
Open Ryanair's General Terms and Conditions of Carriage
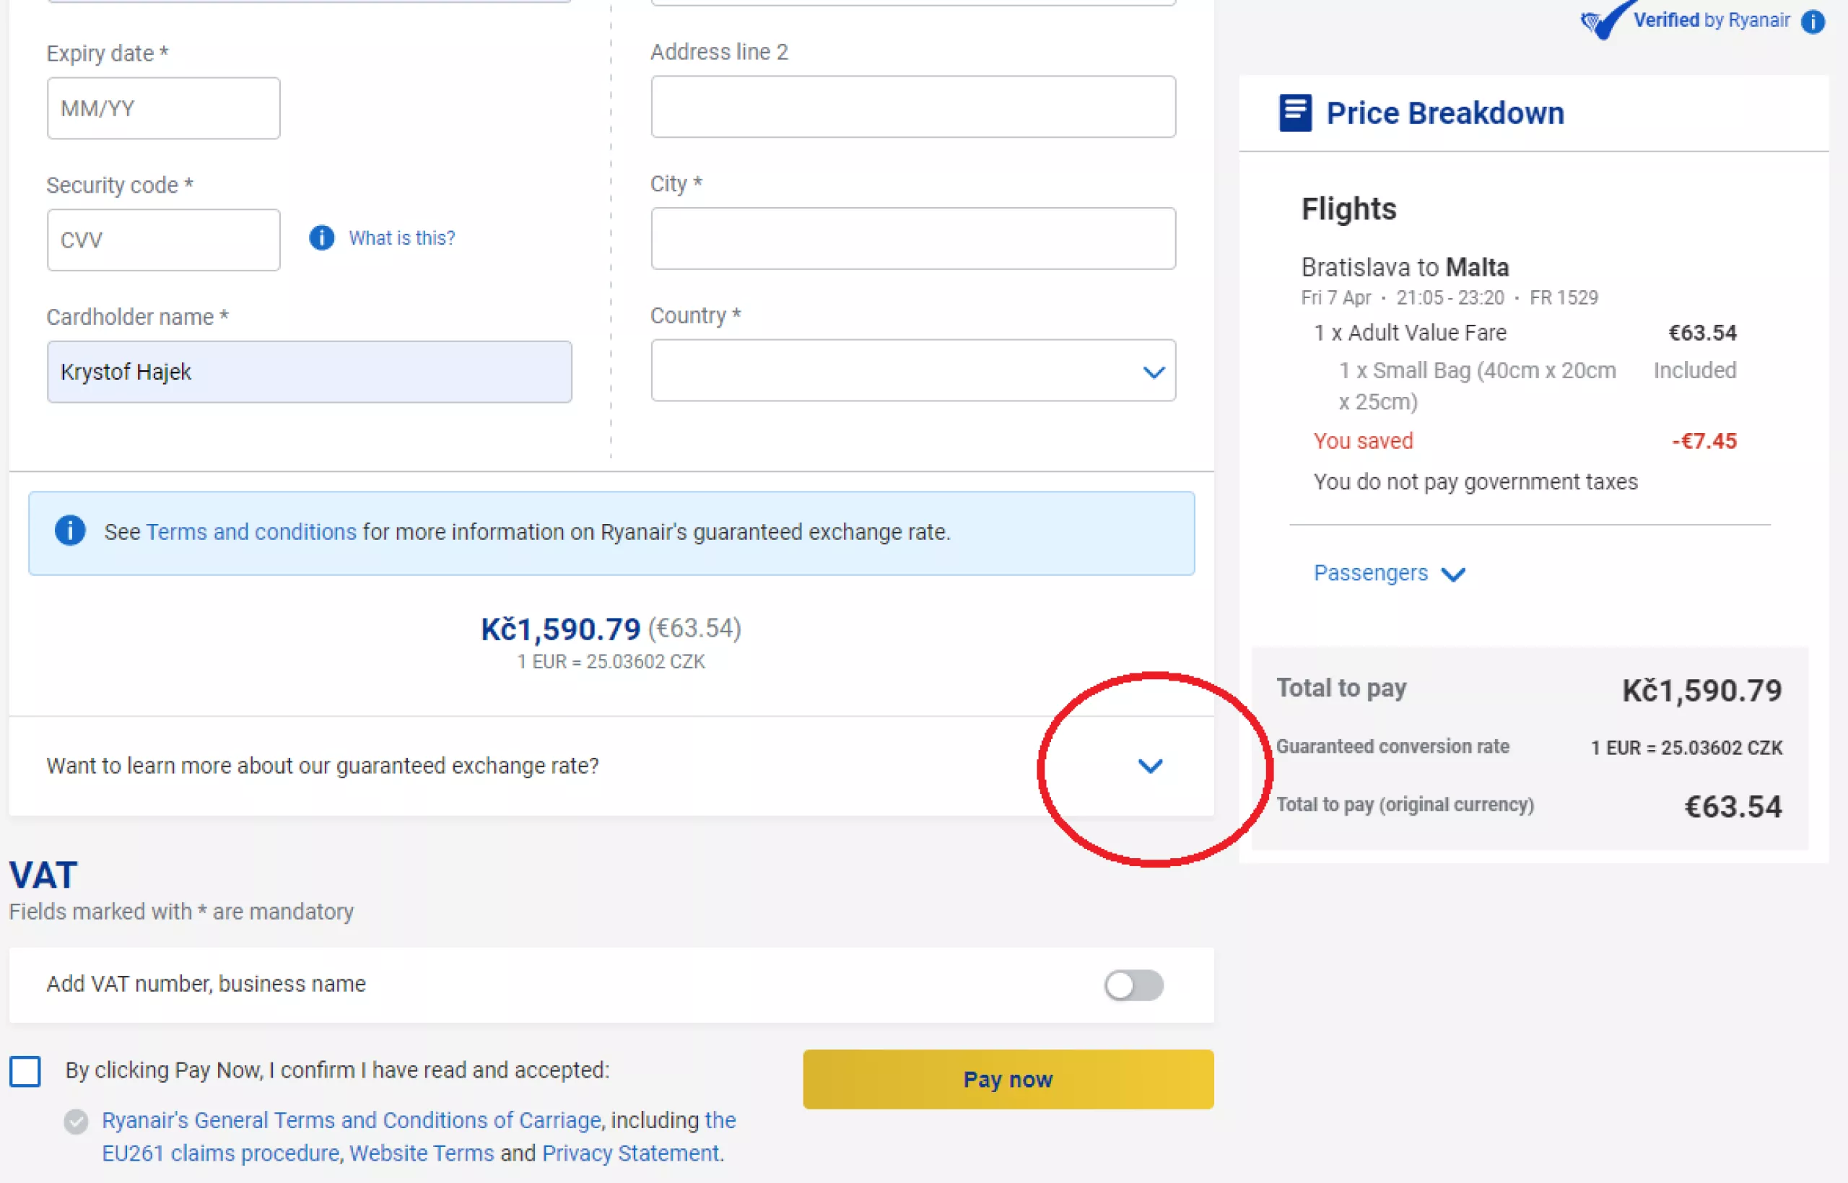coord(351,1121)
